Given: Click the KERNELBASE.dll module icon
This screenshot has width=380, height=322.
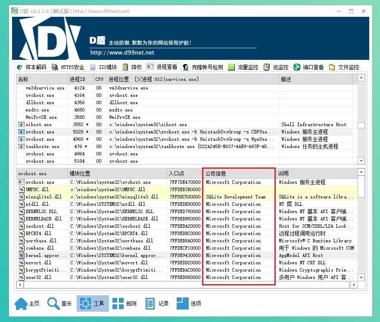Looking at the screenshot, I should tap(22, 219).
